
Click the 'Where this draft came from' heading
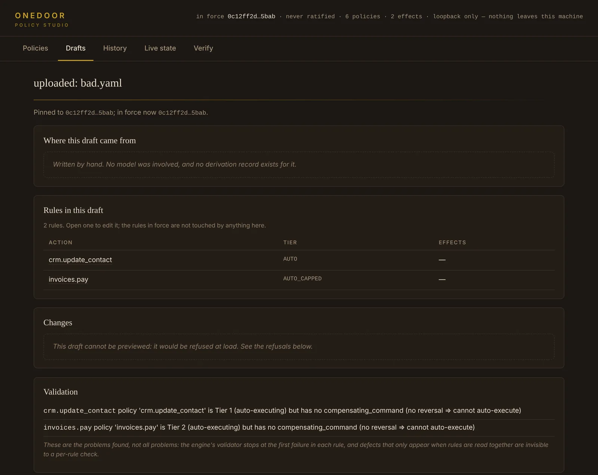click(x=90, y=141)
